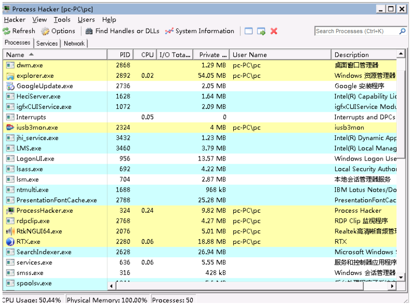Click the Physical Memory status bar entry
The width and height of the screenshot is (414, 308).
[x=107, y=300]
